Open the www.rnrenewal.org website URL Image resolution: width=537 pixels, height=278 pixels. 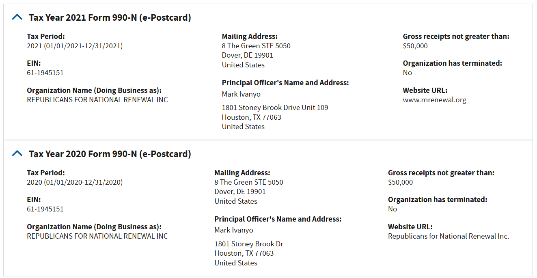click(x=434, y=100)
